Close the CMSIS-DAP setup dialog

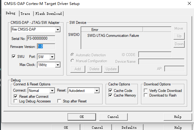tap(189, 4)
